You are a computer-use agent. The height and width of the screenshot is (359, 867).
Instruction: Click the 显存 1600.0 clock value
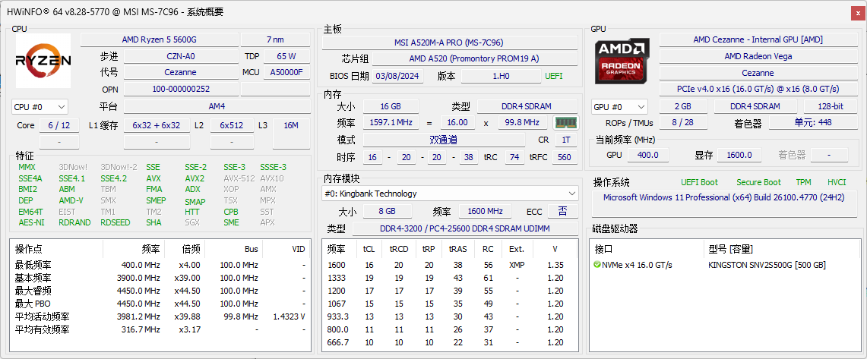pyautogui.click(x=739, y=155)
